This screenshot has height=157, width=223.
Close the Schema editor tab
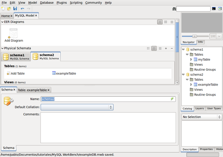coord(14,90)
